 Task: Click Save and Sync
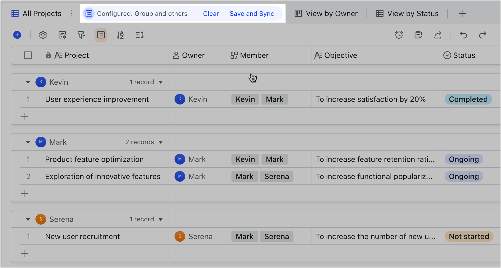pos(252,14)
